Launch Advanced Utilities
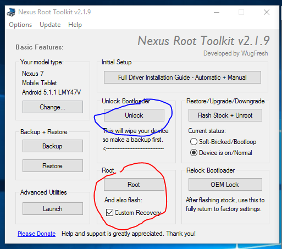Screen dimensions: 282x249 point(53,209)
